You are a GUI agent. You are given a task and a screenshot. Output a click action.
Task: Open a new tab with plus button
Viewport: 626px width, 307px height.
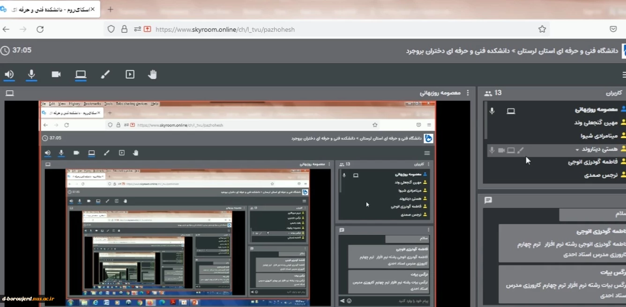pos(111,9)
